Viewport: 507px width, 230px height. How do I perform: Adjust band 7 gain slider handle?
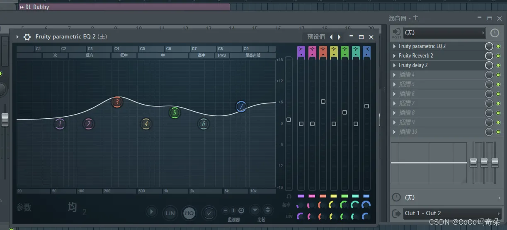(366, 106)
